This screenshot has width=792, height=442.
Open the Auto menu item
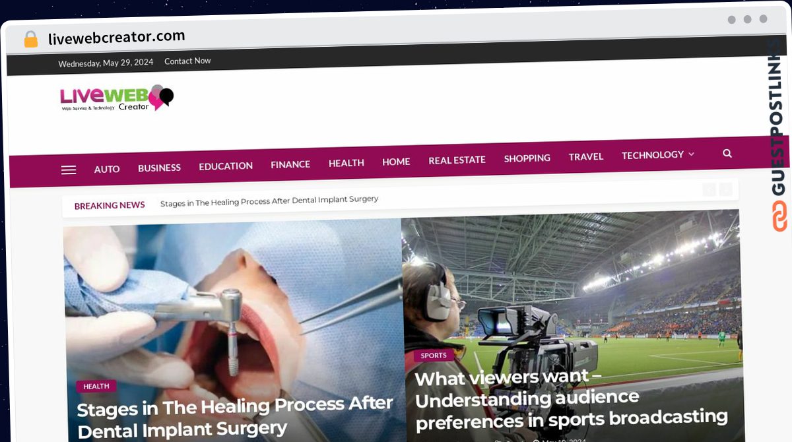click(x=107, y=169)
